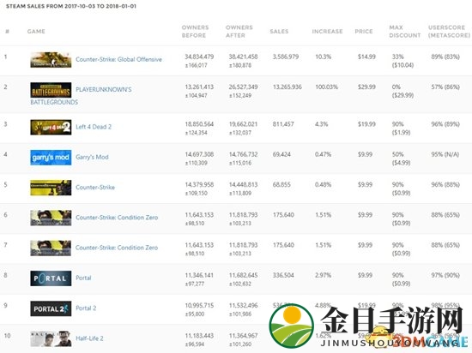Open Counter-Strike: Condition Zero link in row 6

point(117,218)
